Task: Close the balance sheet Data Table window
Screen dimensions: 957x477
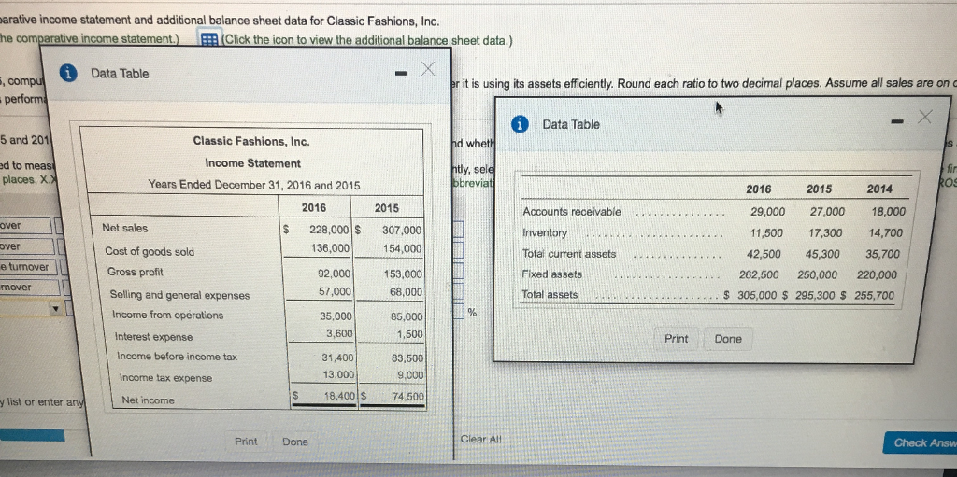Action: [x=925, y=117]
